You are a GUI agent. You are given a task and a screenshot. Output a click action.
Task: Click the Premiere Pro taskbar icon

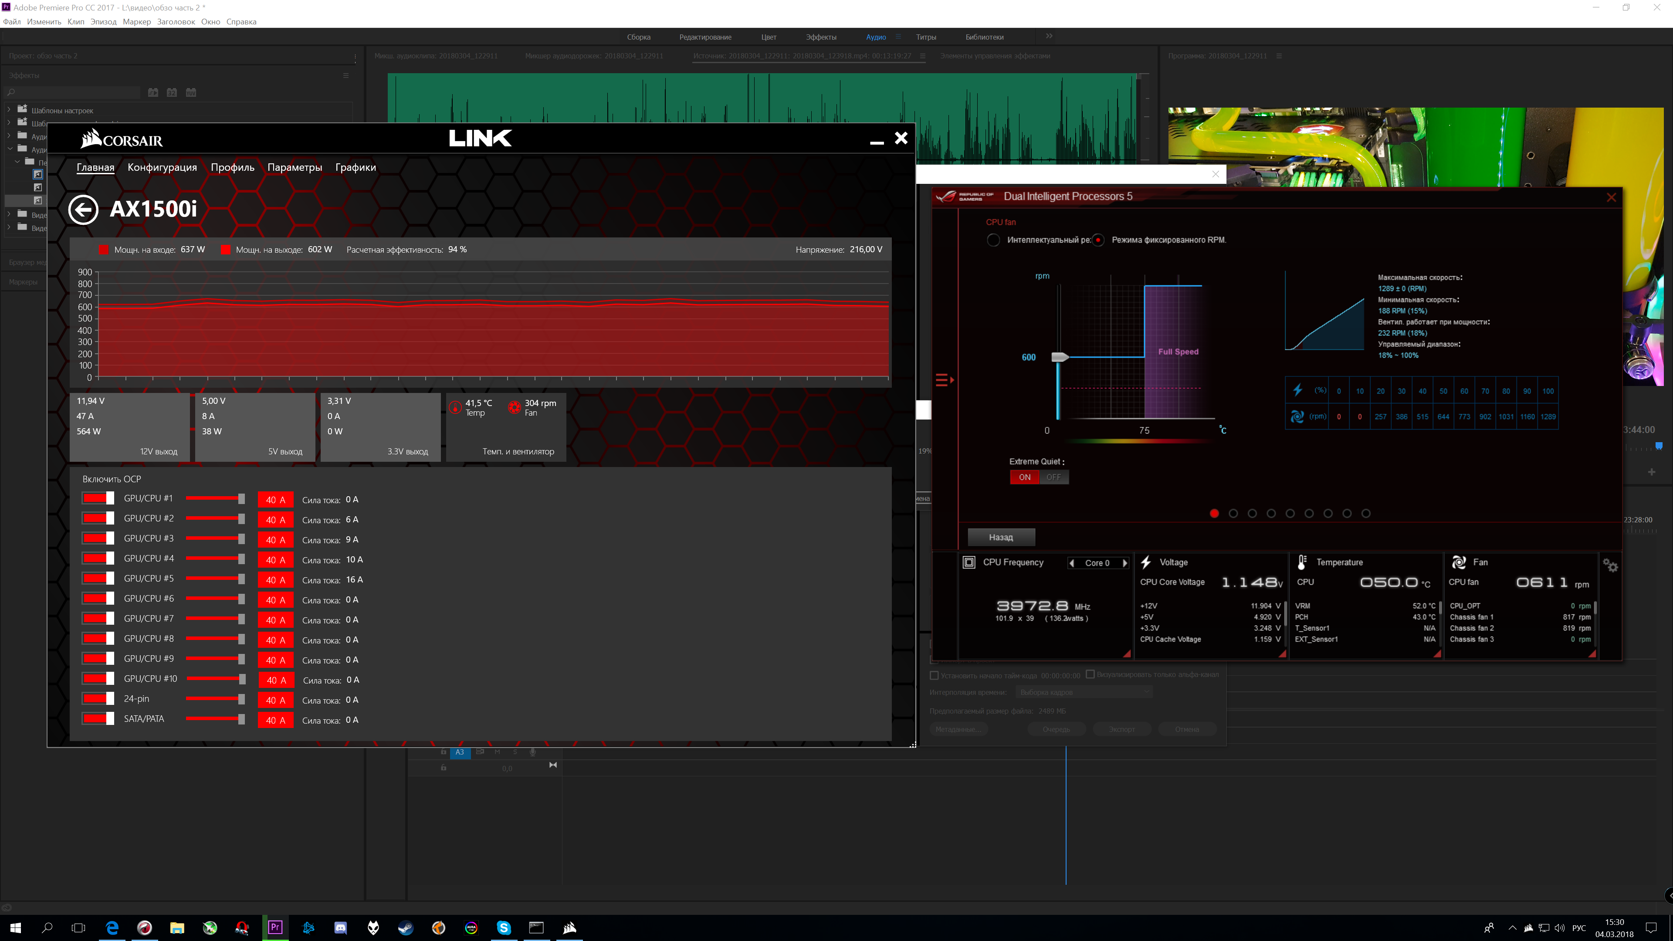click(275, 927)
